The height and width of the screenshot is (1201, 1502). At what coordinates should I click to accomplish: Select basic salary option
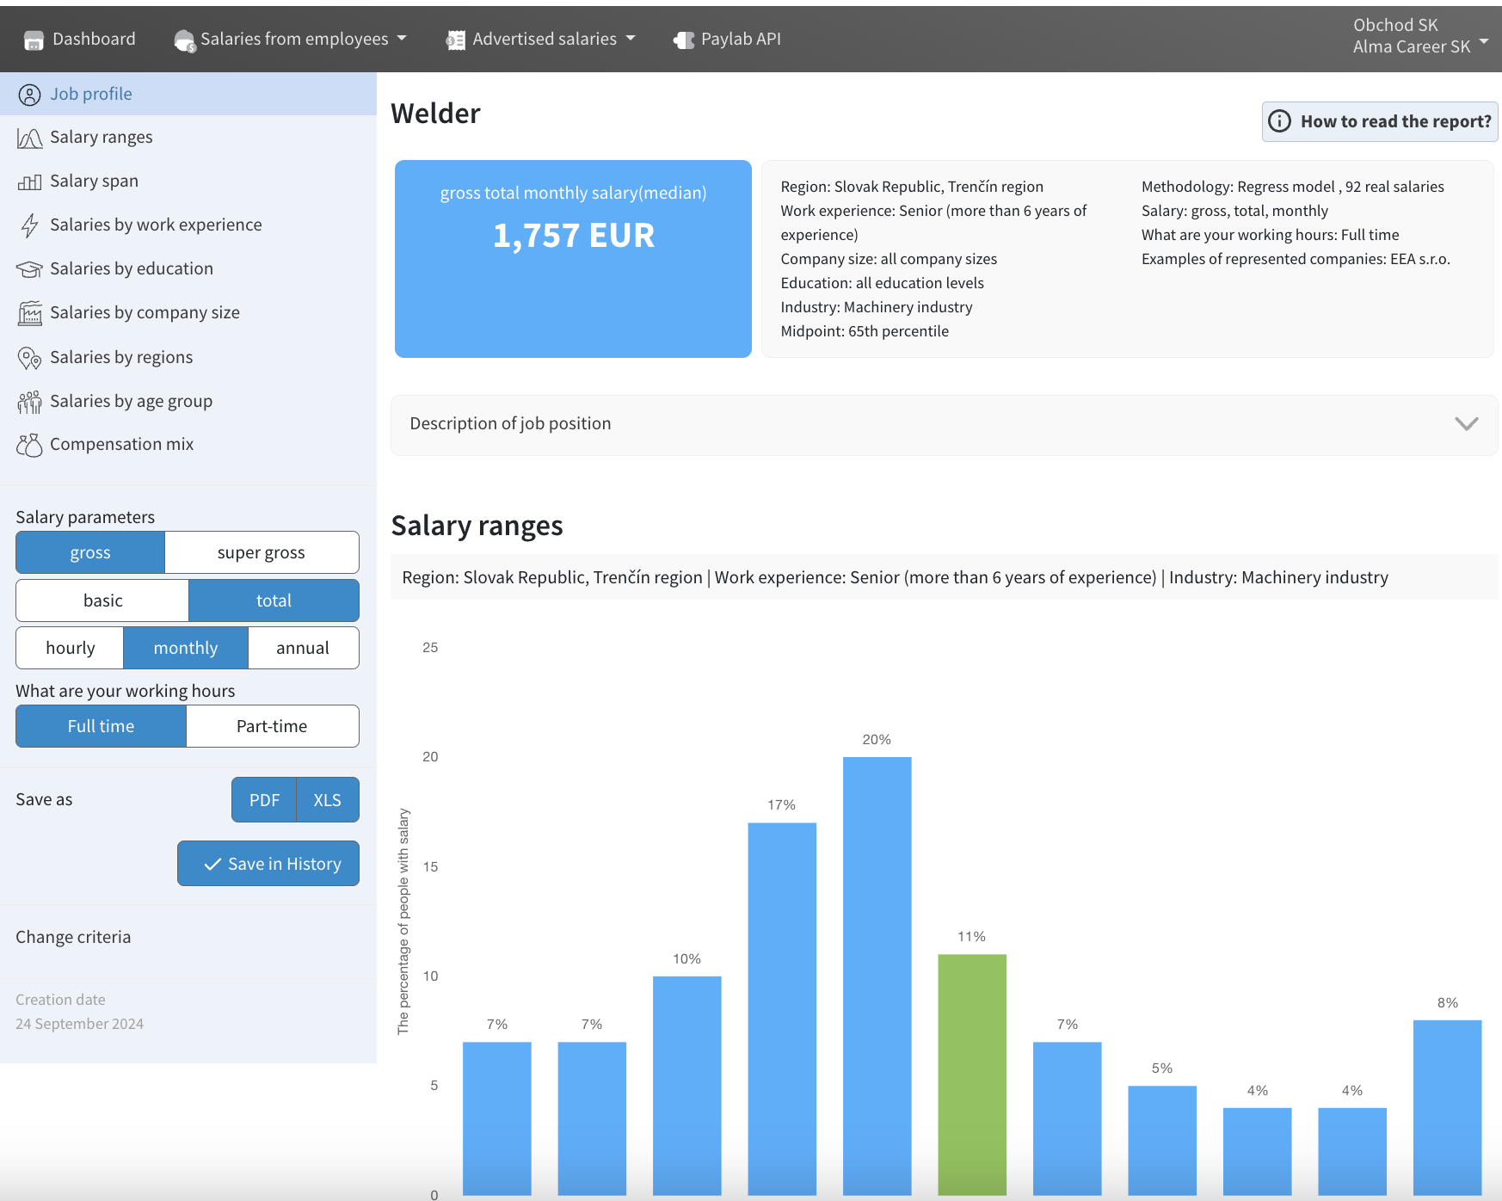tap(102, 600)
